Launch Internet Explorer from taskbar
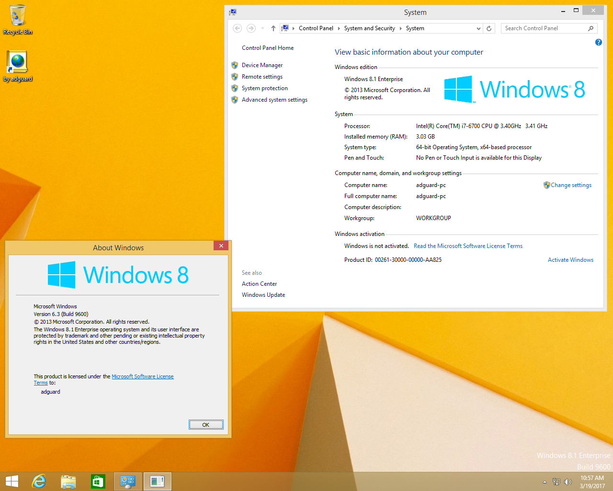This screenshot has width=613, height=491. [x=39, y=481]
